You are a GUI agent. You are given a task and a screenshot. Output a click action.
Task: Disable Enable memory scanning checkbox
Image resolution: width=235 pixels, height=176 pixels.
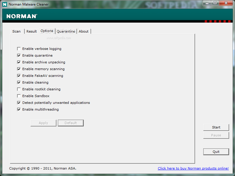point(19,69)
